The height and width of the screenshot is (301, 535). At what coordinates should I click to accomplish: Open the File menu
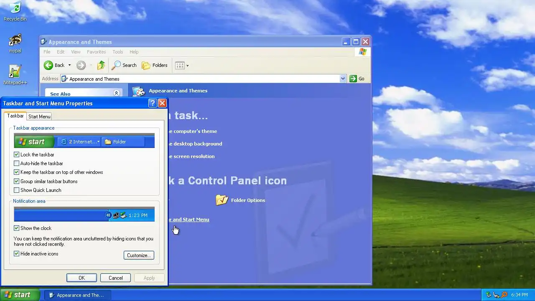point(47,52)
